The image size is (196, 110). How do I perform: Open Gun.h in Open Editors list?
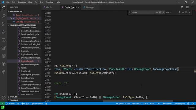[24, 15]
